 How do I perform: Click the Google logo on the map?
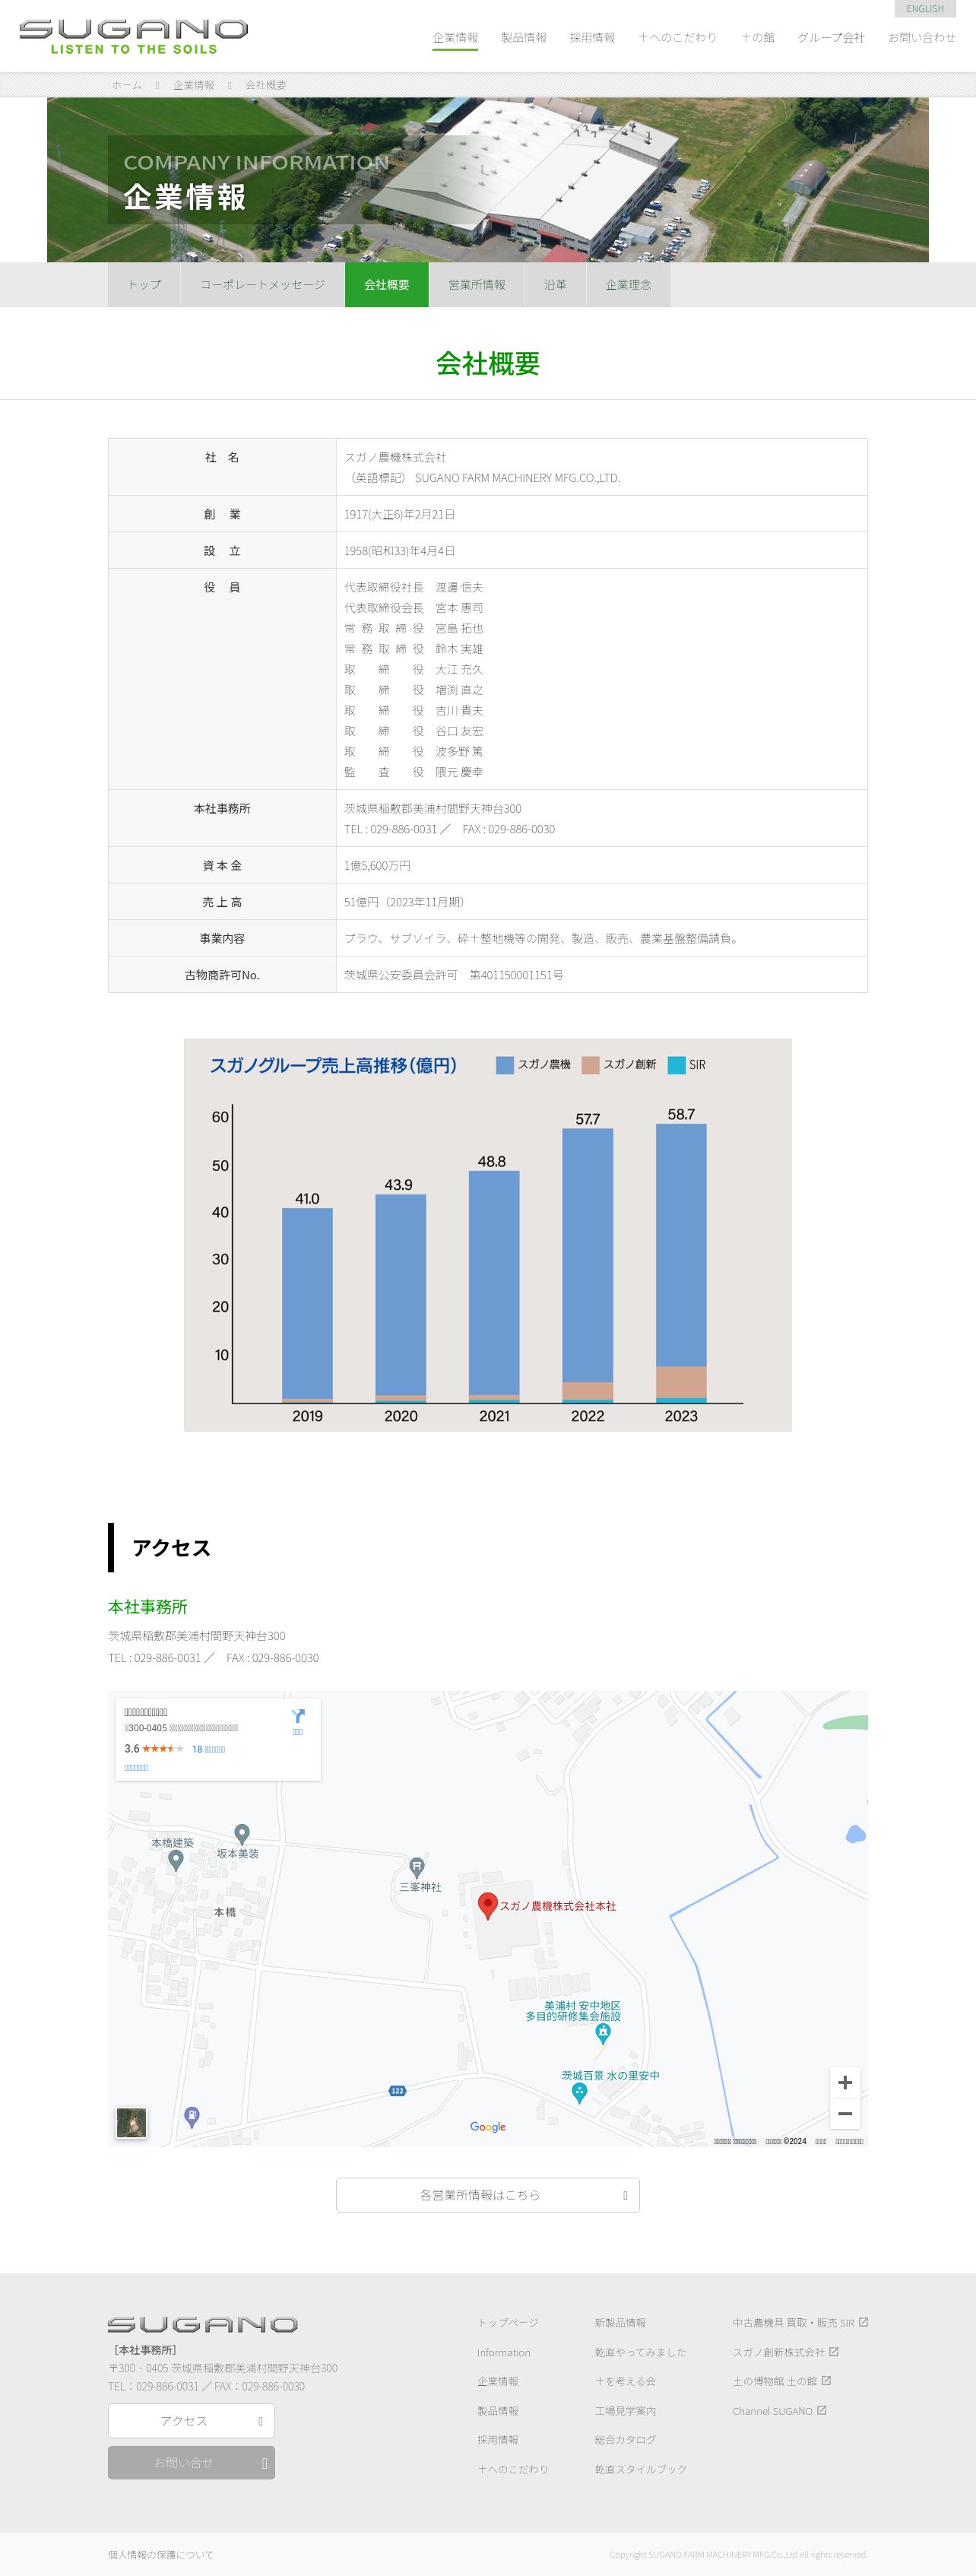[x=488, y=2127]
